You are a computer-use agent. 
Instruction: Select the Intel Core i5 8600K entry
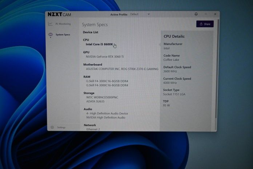(99, 44)
